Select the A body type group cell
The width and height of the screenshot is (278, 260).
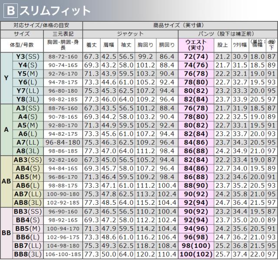point(7,130)
